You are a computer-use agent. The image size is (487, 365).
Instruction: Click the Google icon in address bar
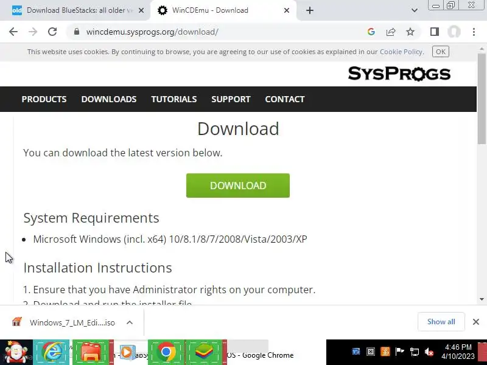(371, 32)
